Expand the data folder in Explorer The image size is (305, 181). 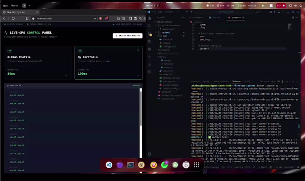point(165,36)
